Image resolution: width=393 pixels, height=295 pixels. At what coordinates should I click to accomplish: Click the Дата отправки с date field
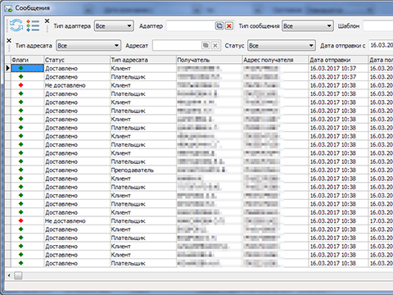coord(381,45)
